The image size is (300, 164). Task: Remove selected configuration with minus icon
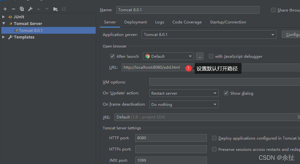coord(13,9)
